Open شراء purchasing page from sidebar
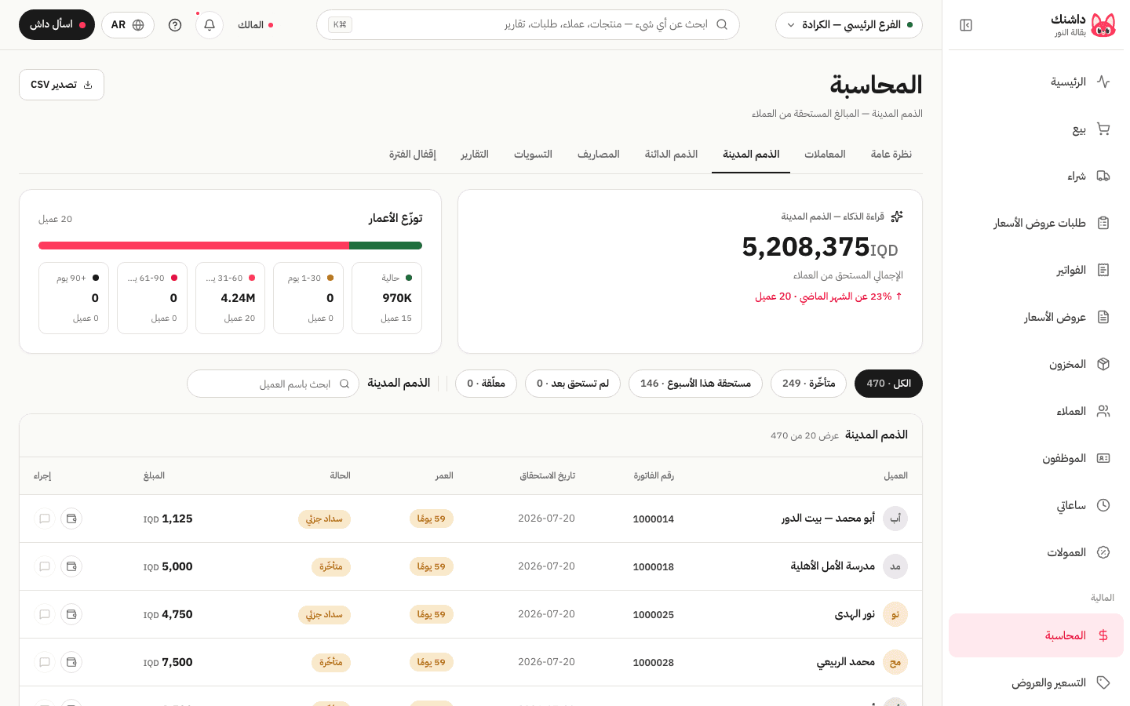The image size is (1130, 706). (x=1036, y=176)
